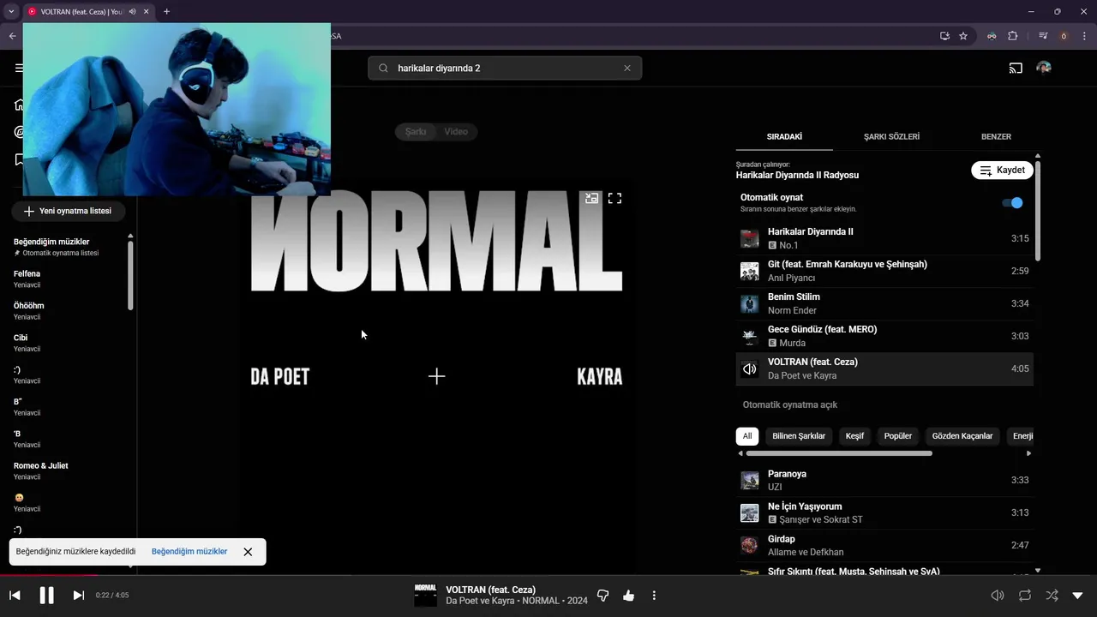Open Chrome three-dot menu
The image size is (1097, 617).
[1084, 36]
